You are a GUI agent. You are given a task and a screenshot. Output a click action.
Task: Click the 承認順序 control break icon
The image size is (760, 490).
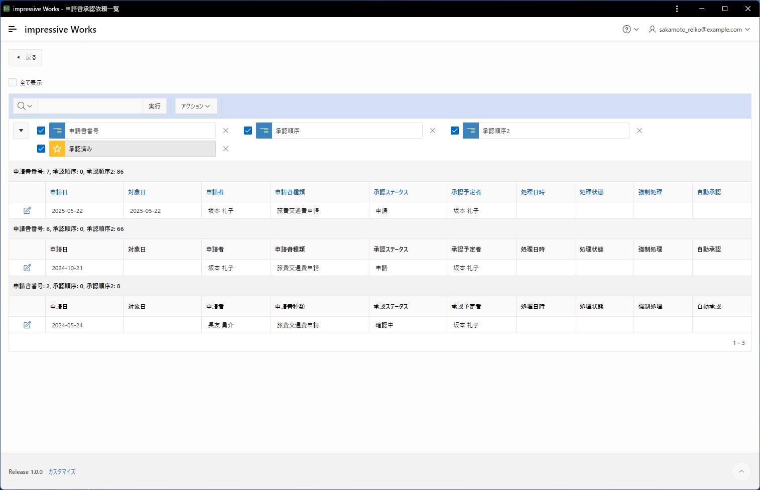coord(264,131)
